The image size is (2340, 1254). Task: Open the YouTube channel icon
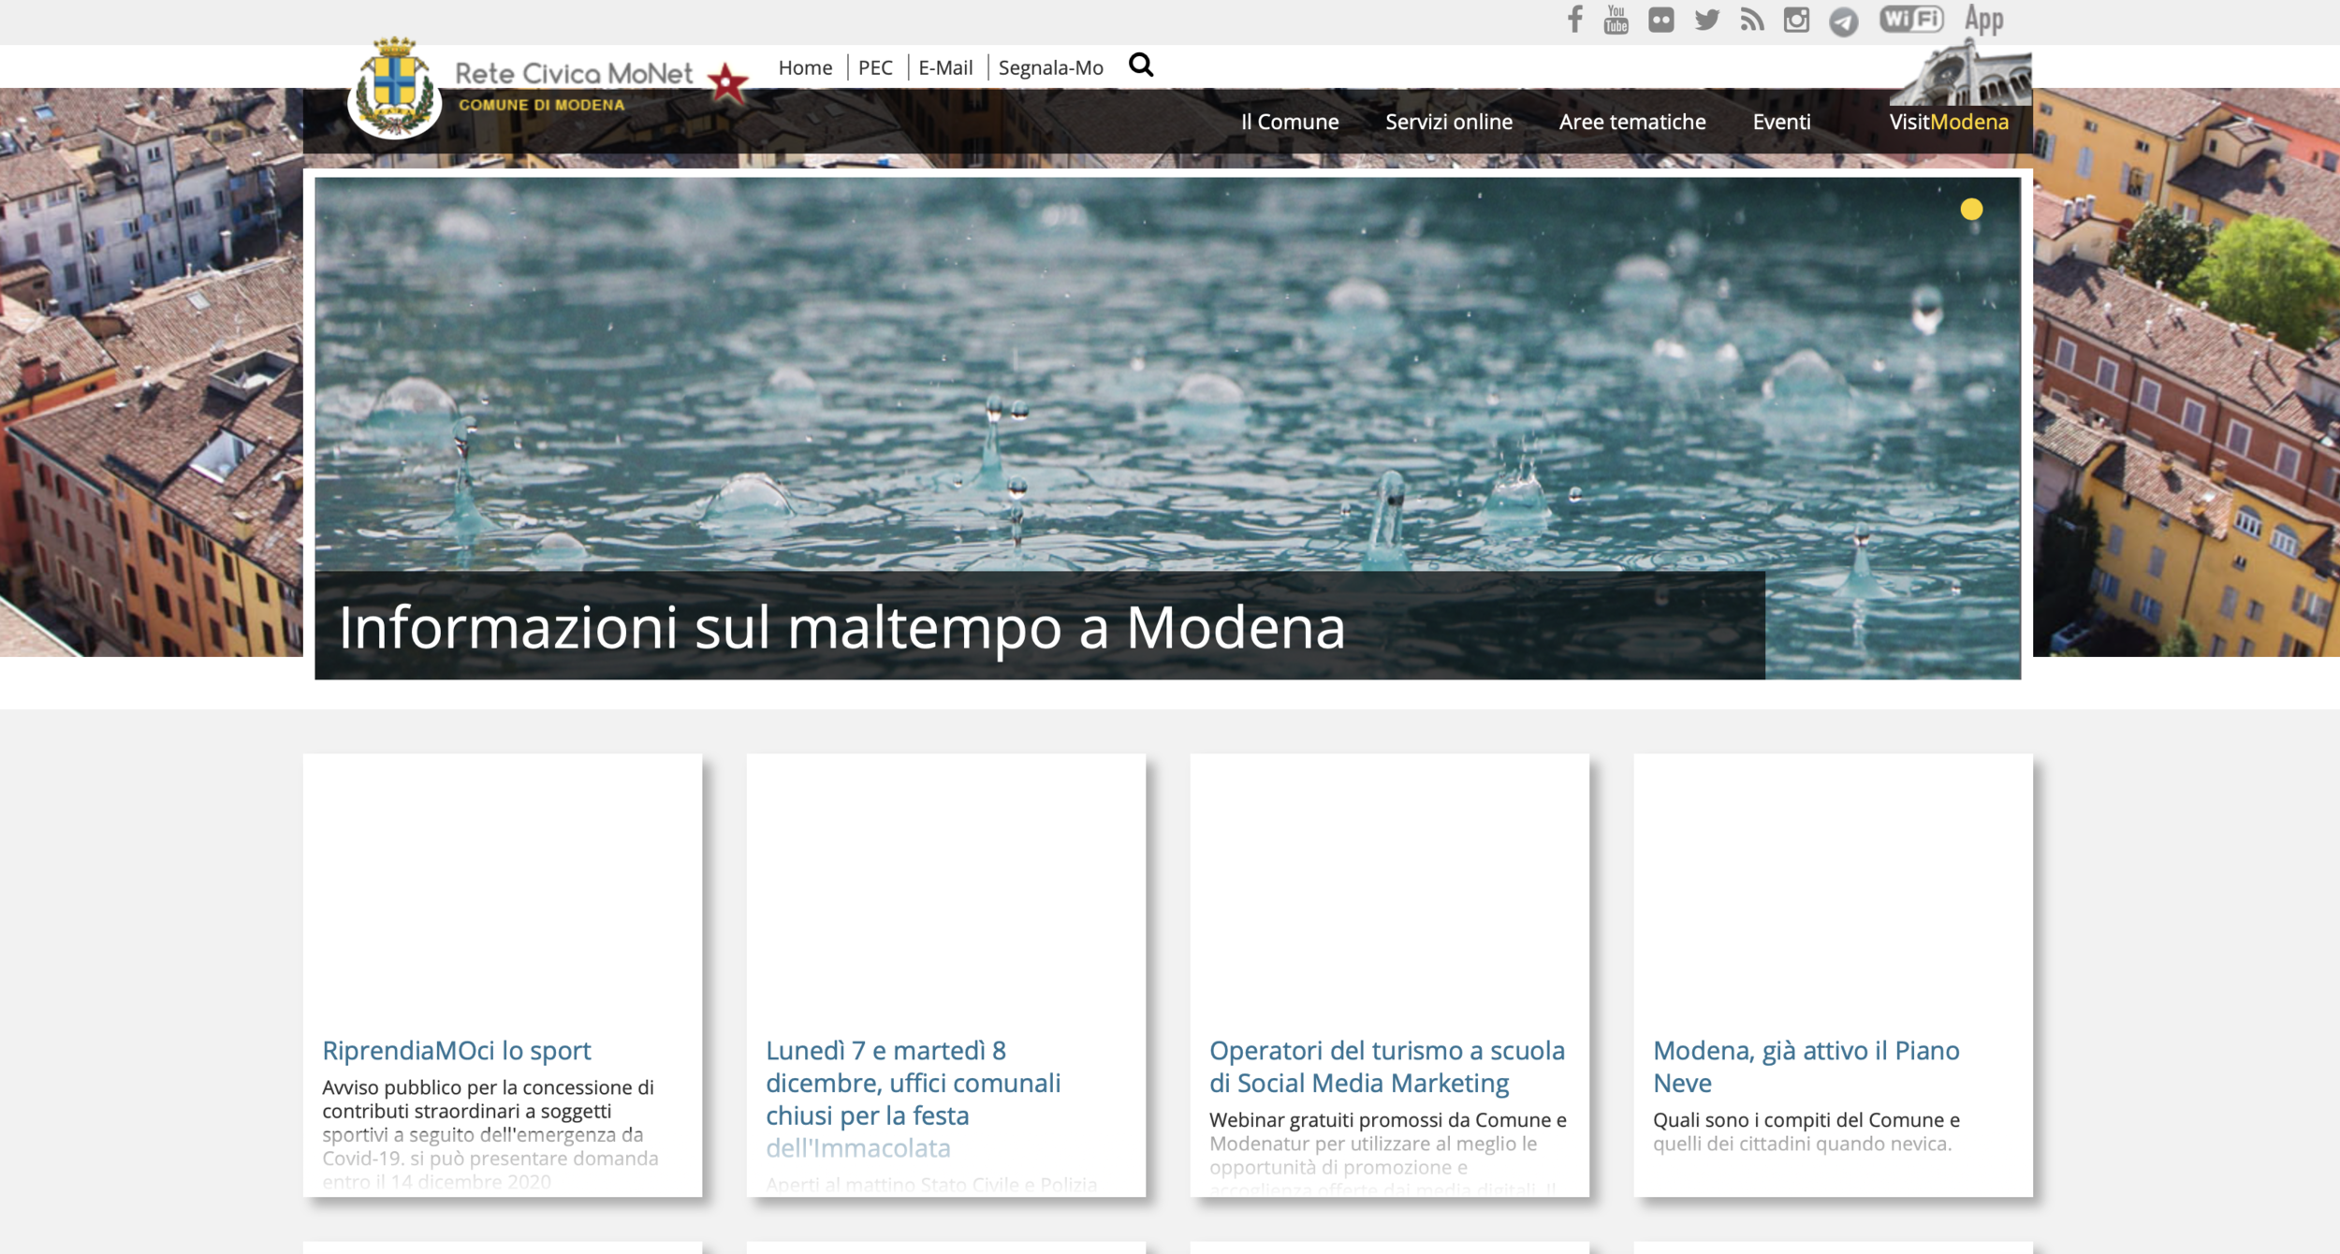click(x=1616, y=20)
